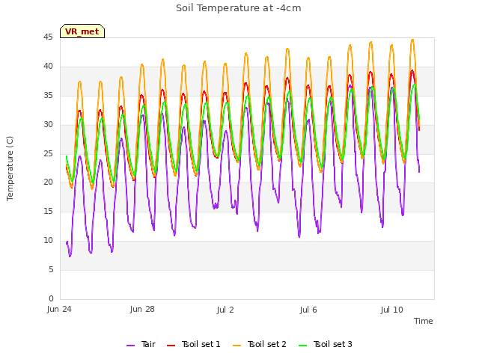Screen dimensions: 479x359
Task: Click the Temperature (C) y-axis title
Action: point(10,168)
